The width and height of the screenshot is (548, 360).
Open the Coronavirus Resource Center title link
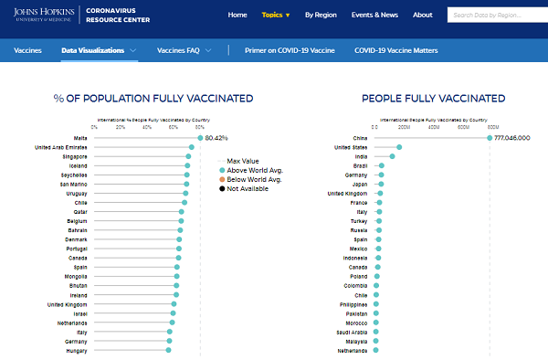(x=118, y=15)
